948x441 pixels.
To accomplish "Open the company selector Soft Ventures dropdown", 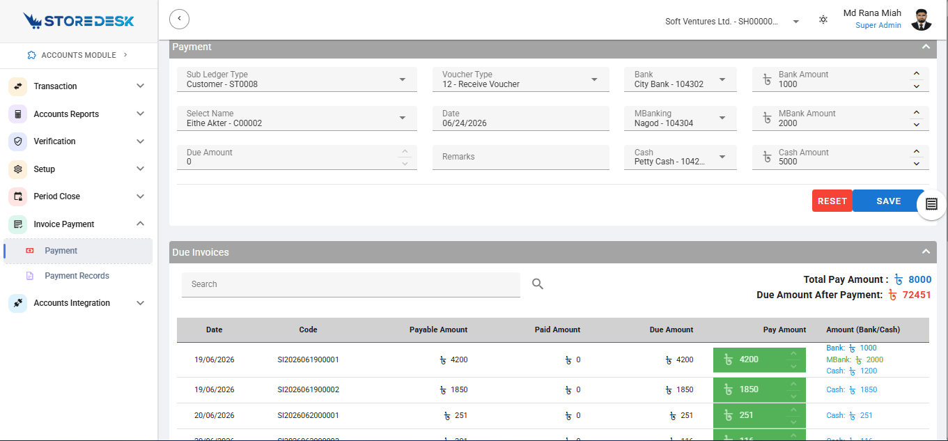I will 732,22.
